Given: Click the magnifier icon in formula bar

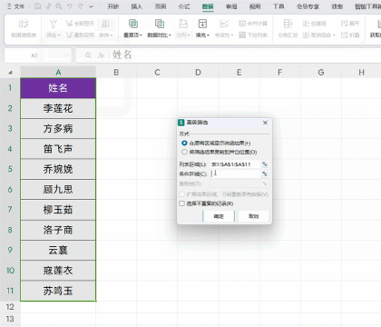Looking at the screenshot, I should pos(88,55).
